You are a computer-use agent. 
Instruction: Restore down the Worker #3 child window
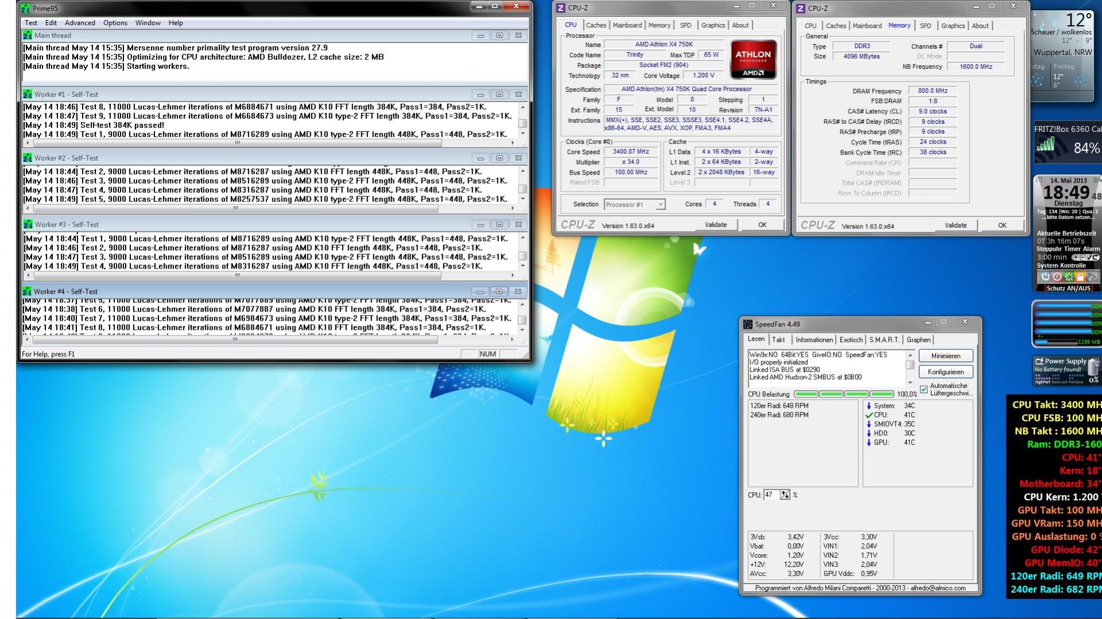point(500,225)
